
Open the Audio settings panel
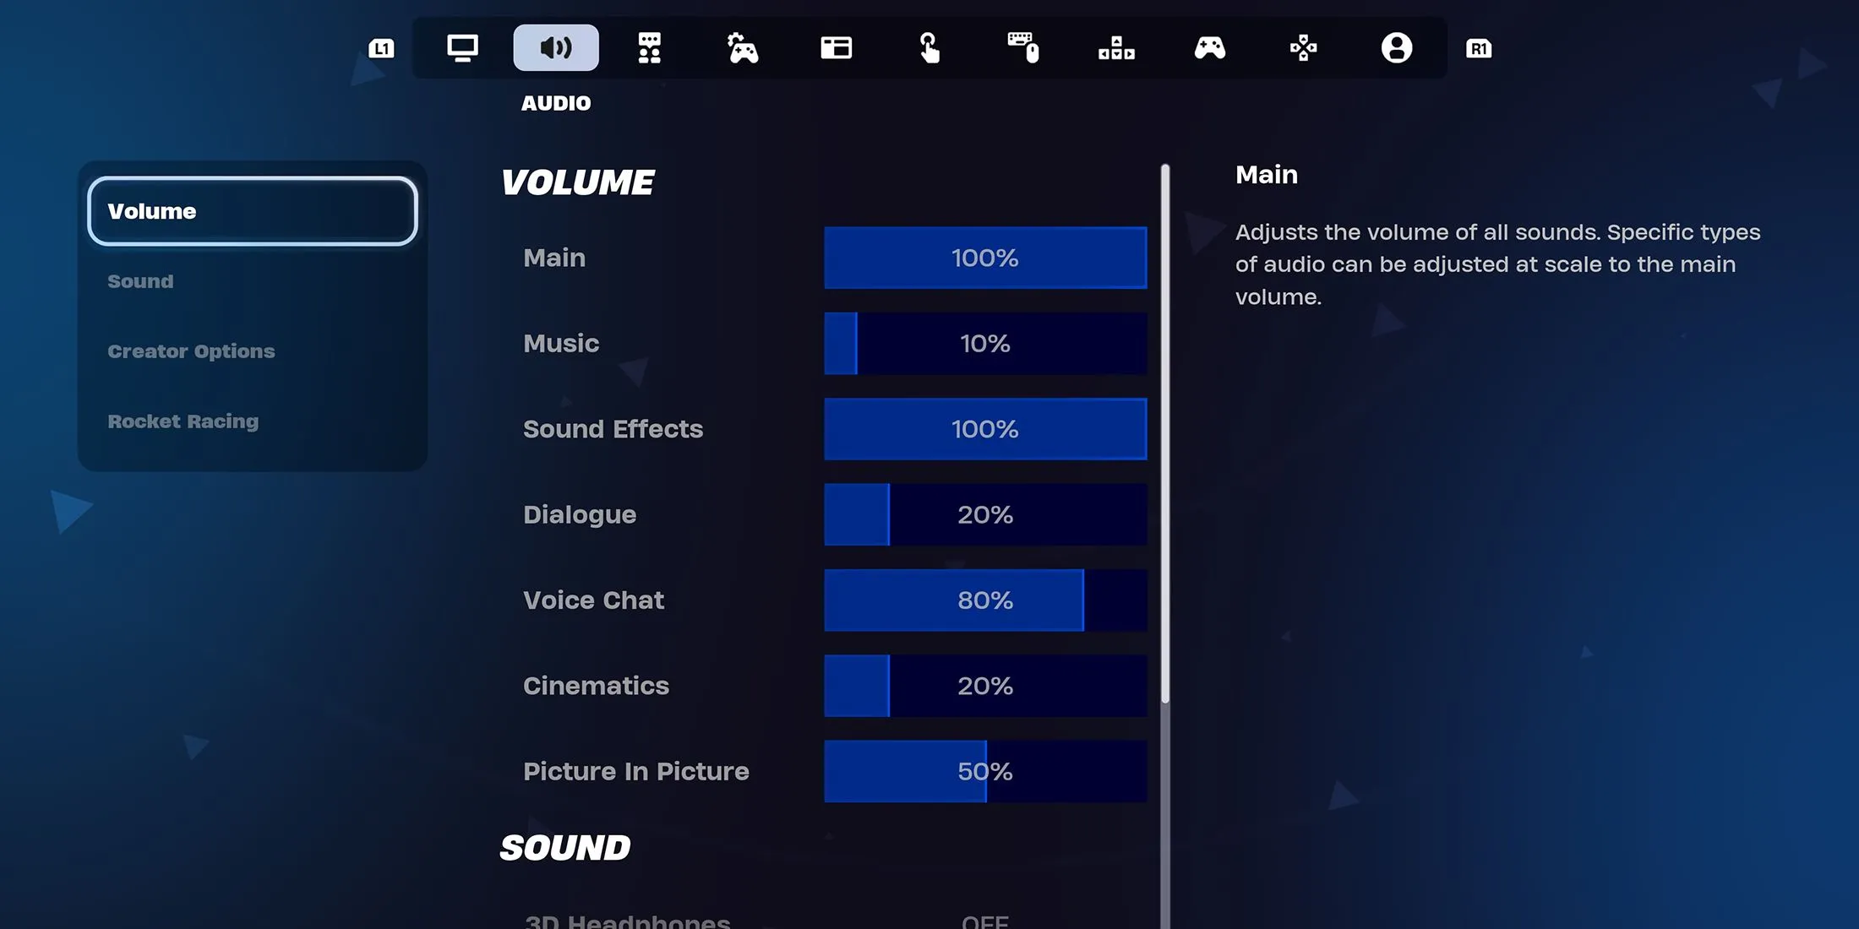click(x=555, y=47)
